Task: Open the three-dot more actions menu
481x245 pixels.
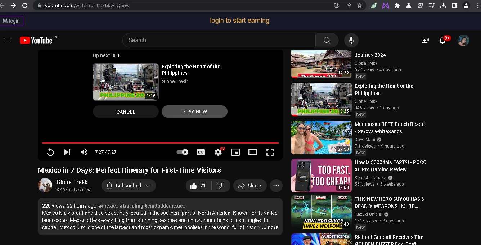Action: [276, 186]
